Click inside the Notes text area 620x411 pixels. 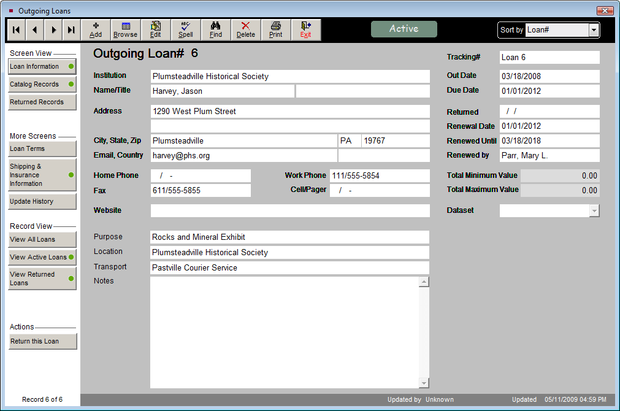(285, 332)
